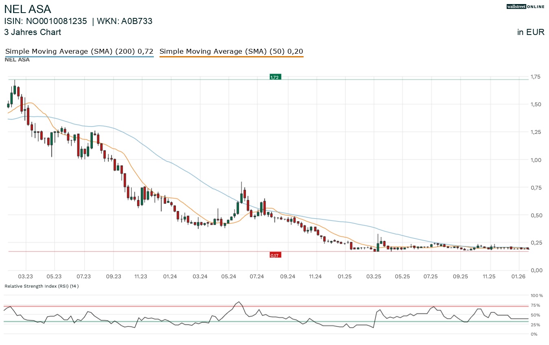Click the 25% RSI axis label
The width and height of the screenshot is (549, 345).
click(536, 325)
